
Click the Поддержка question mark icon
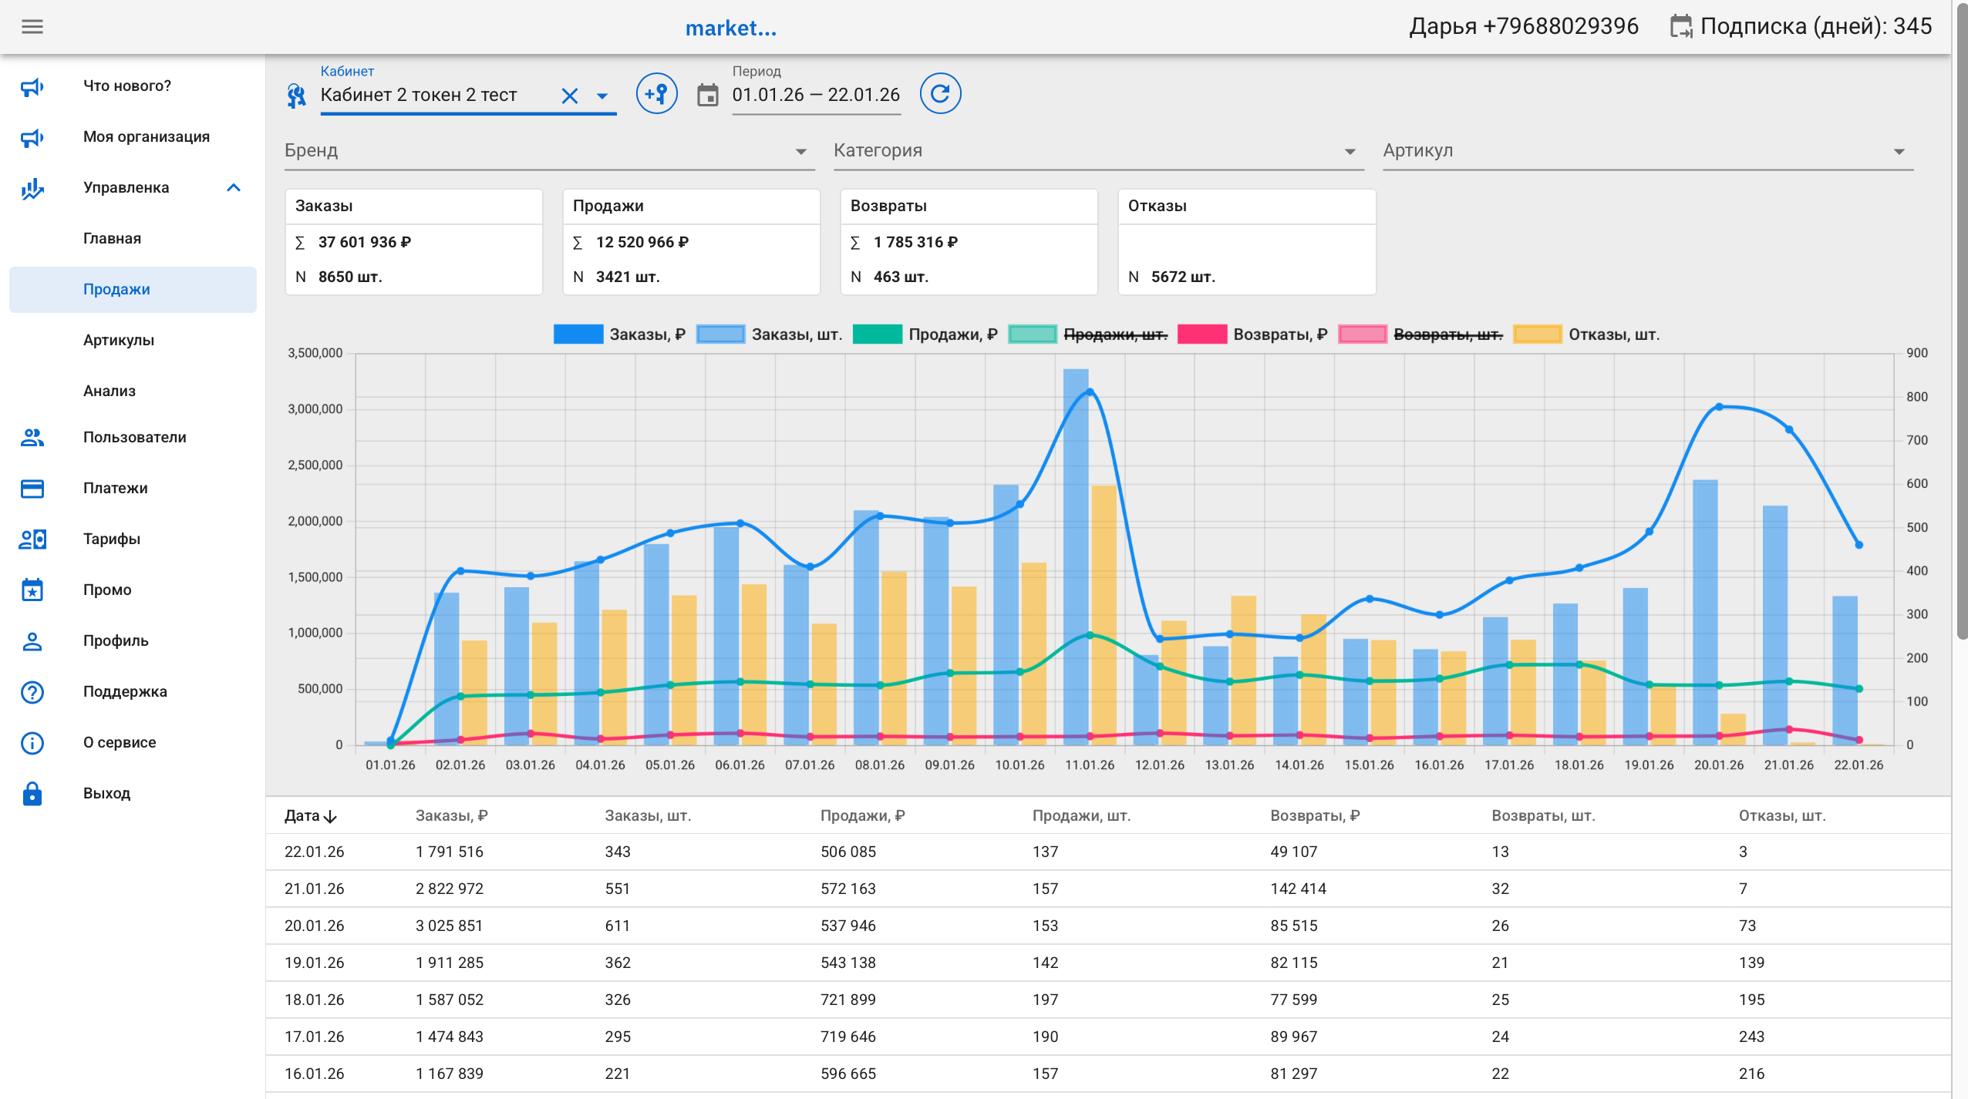(x=32, y=692)
